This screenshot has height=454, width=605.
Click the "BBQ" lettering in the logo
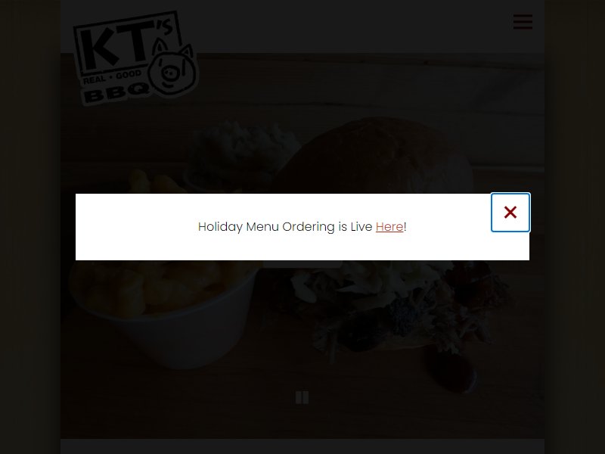(x=116, y=92)
